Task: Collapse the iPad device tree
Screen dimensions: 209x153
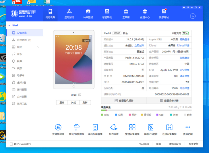Action: 9,25
